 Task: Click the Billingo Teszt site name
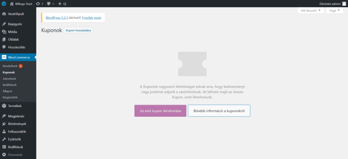coord(23,4)
